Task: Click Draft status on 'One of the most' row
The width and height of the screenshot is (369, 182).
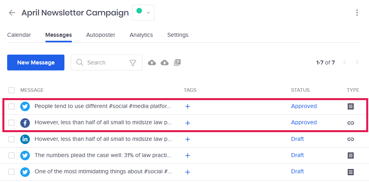Action: 297,171
